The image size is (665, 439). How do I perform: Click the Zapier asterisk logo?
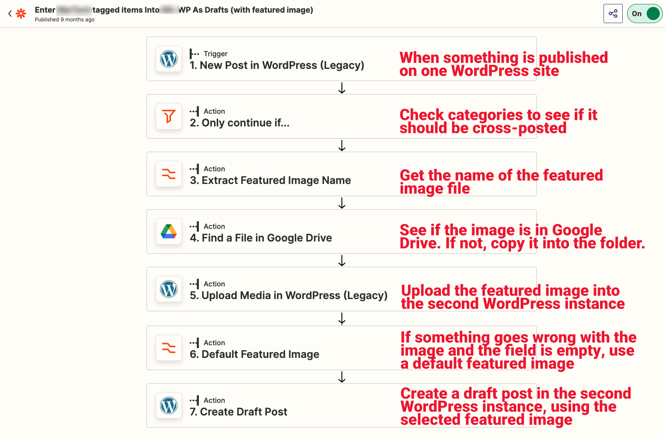[x=21, y=14]
